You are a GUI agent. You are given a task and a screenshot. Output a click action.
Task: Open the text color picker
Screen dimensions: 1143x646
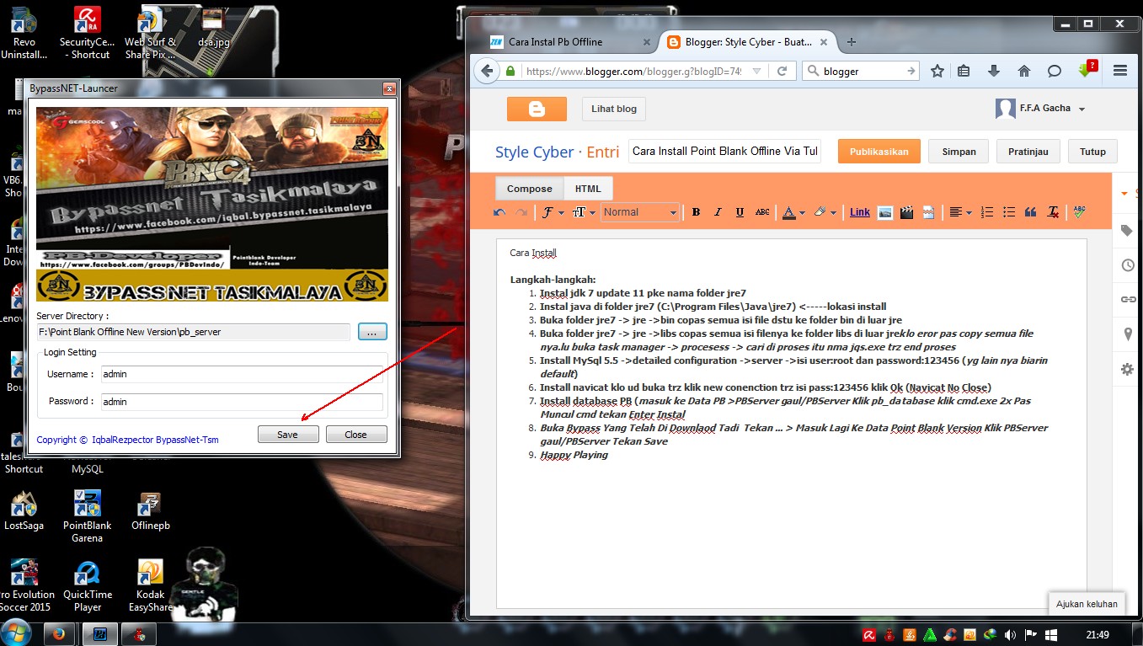[x=793, y=212]
